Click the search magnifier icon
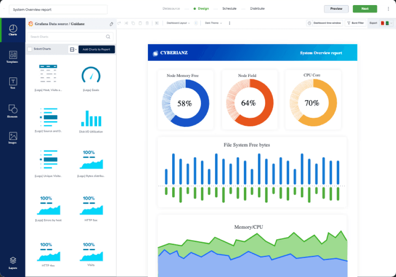 108,37
